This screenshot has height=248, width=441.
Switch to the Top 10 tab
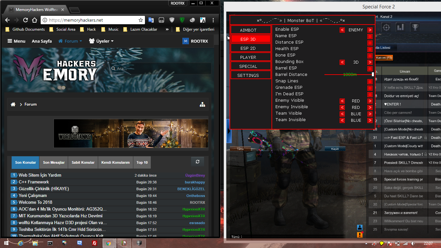[142, 162]
